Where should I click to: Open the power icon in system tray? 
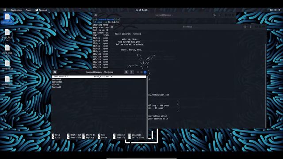click(279, 10)
